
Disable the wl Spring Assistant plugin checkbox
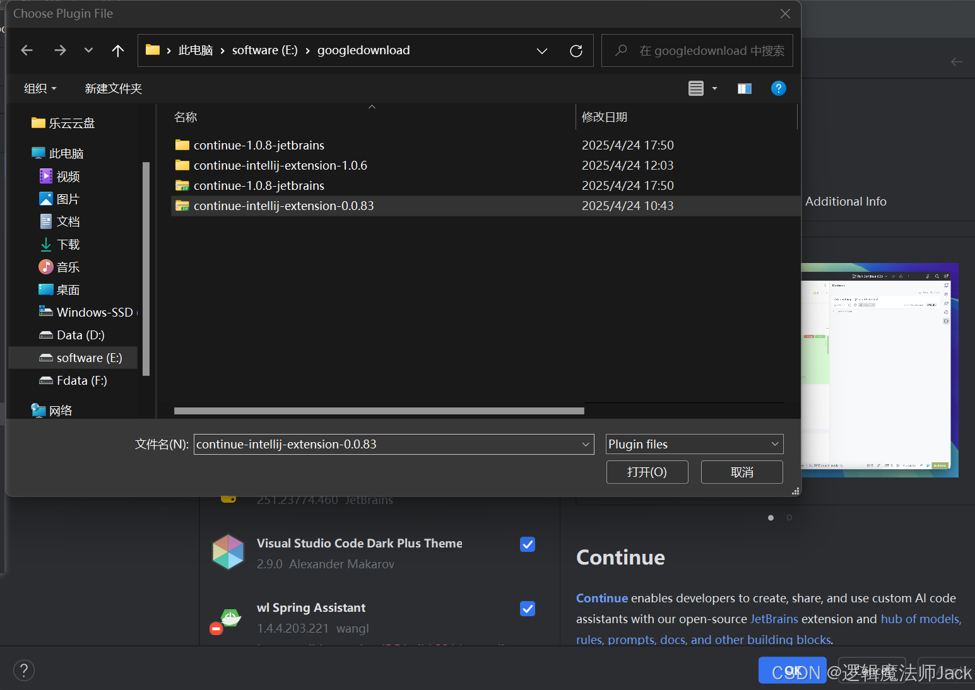pos(528,609)
